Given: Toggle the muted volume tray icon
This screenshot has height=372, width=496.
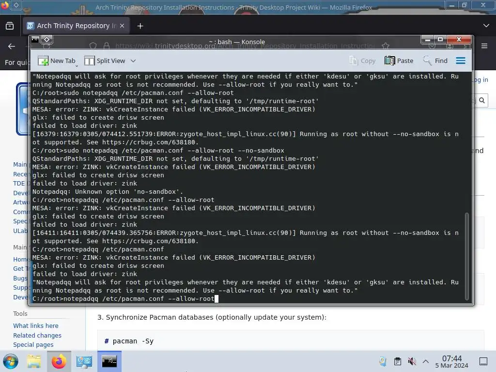Looking at the screenshot, I should 412,361.
